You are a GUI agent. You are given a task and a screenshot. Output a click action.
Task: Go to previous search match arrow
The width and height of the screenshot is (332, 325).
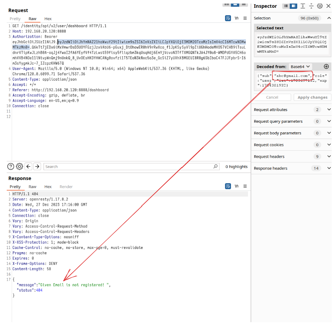click(x=28, y=166)
